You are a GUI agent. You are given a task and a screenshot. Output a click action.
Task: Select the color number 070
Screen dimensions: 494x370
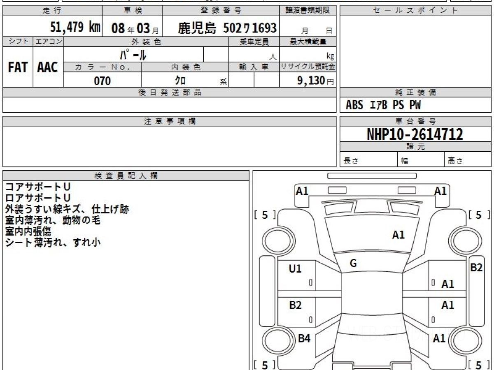click(x=103, y=81)
